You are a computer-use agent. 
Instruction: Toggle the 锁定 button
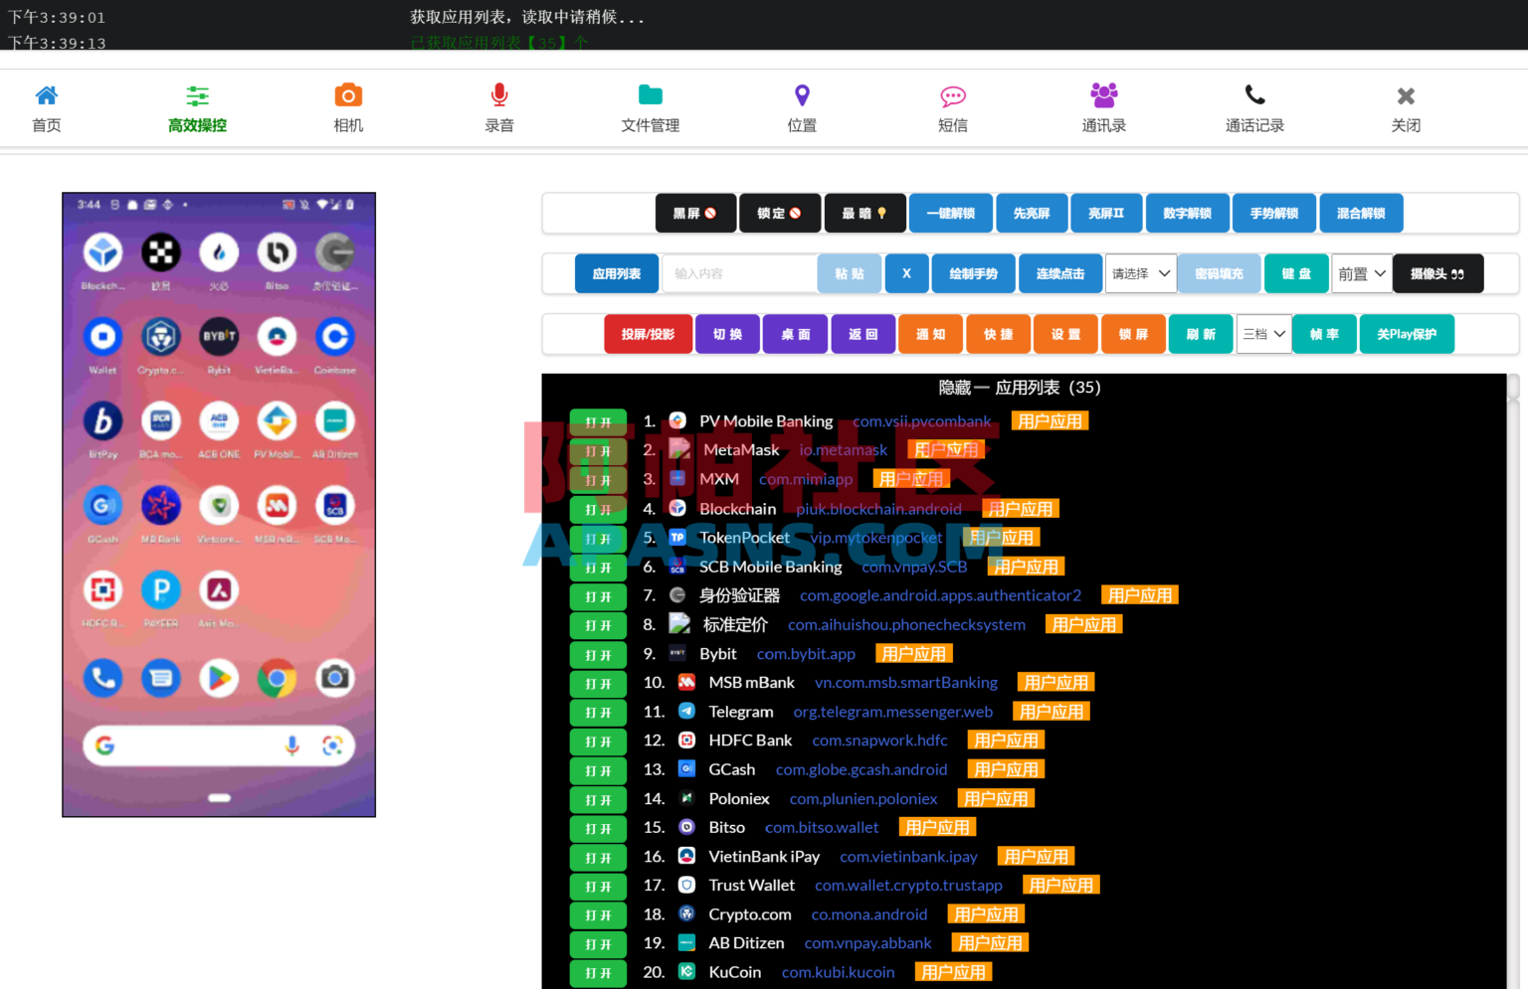click(780, 214)
